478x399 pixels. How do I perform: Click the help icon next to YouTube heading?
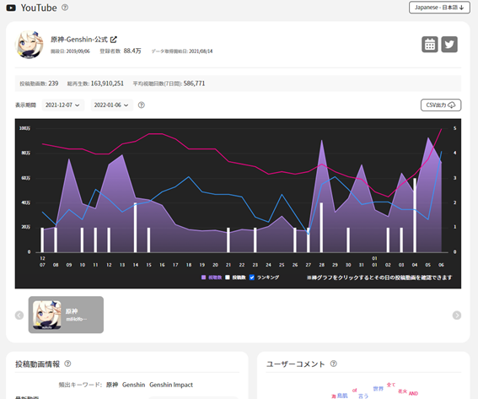65,8
